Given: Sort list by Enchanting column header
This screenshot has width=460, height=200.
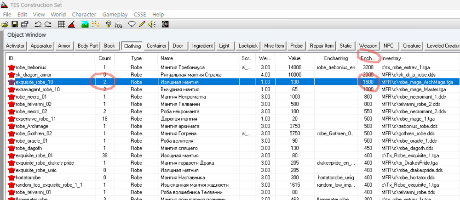Looking at the screenshot, I should click(x=335, y=58).
